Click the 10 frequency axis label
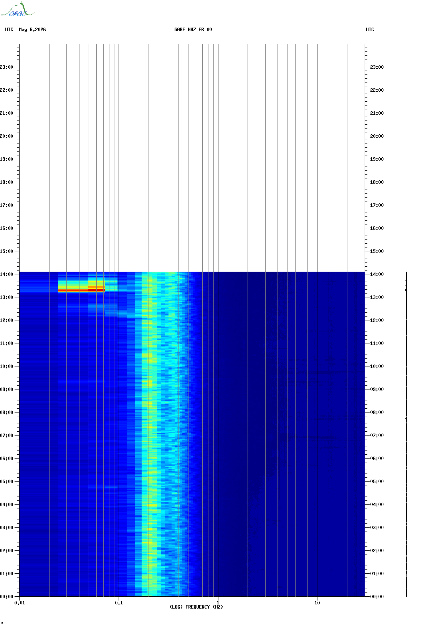This screenshot has width=423, height=627. pyautogui.click(x=317, y=603)
